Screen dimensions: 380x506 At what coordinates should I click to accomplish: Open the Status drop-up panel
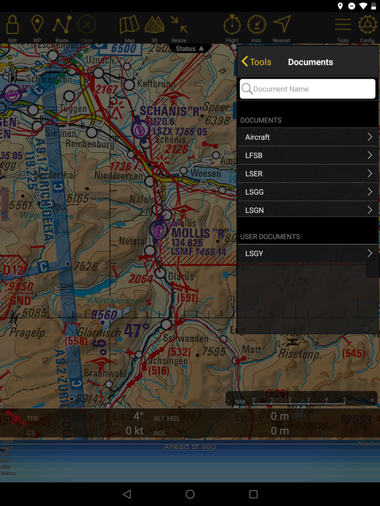point(190,48)
